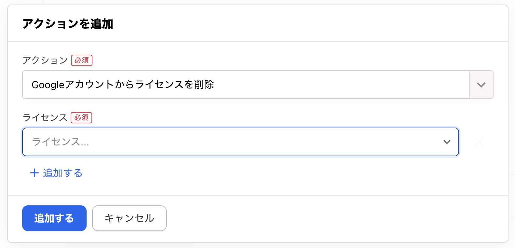The image size is (515, 248).
Task: Click the empty footer area right of キャンセル
Action: 326,218
